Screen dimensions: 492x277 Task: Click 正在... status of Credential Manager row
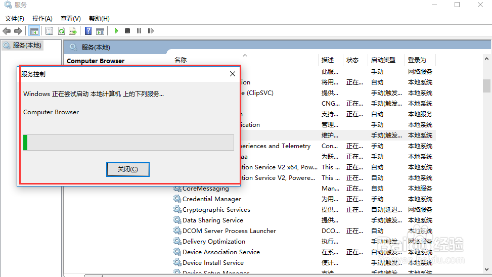tap(354, 199)
